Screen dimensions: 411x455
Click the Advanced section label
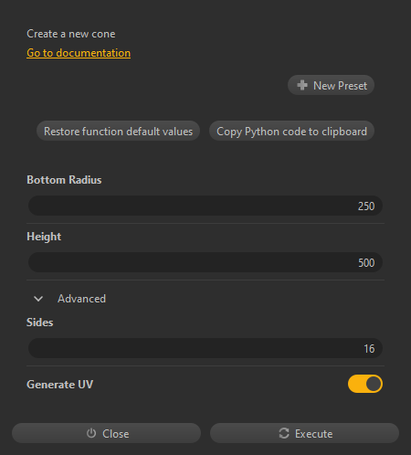[x=81, y=299]
